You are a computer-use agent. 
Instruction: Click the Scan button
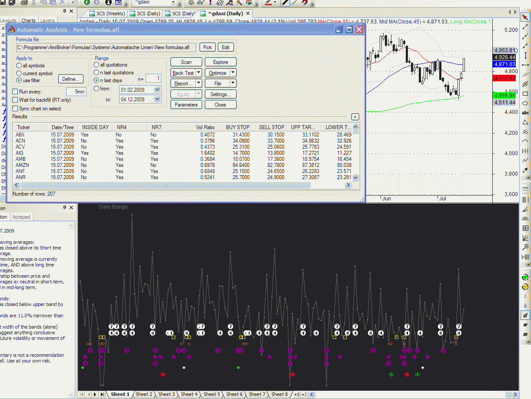[x=186, y=62]
